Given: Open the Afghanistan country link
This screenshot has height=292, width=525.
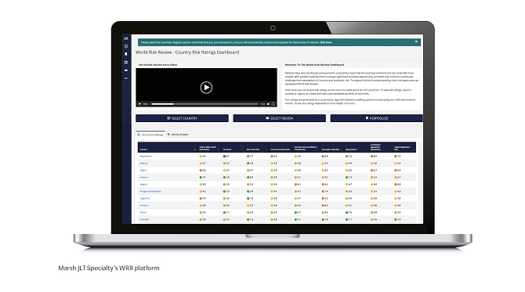Looking at the screenshot, I should pos(146,157).
